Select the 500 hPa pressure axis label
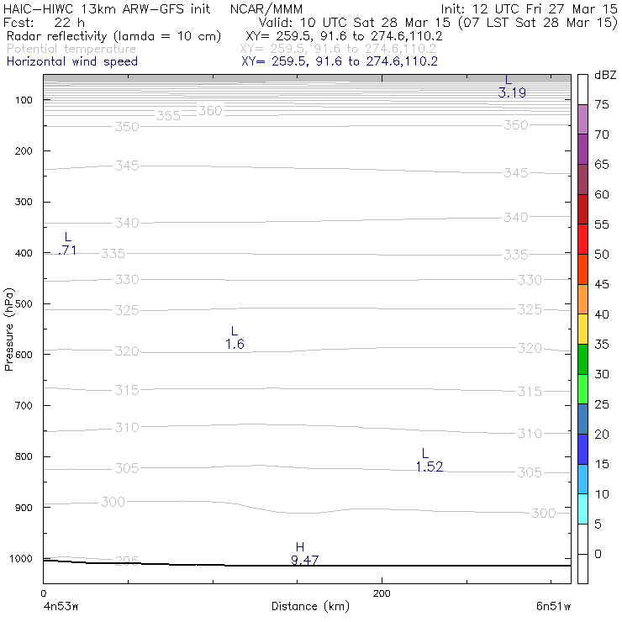The height and width of the screenshot is (622, 622). click(x=24, y=304)
